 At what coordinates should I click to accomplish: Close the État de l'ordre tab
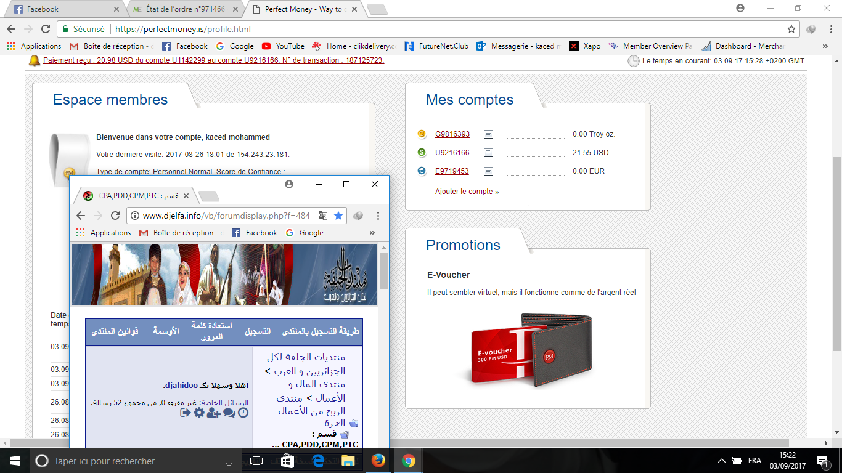coord(236,9)
